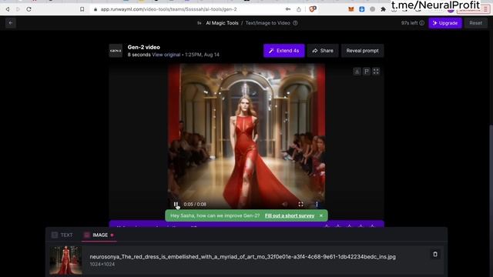Viewport: 493px width, 277px height.
Task: Click the browser back navigation arrow
Action: click(8, 9)
